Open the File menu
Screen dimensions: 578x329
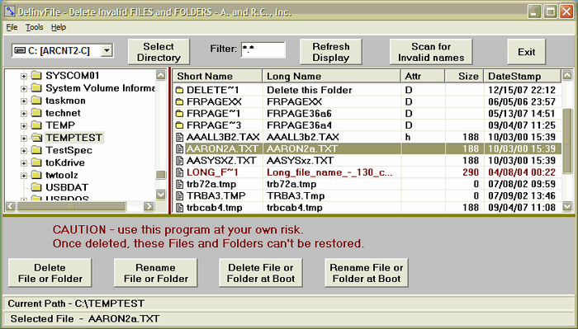(12, 27)
